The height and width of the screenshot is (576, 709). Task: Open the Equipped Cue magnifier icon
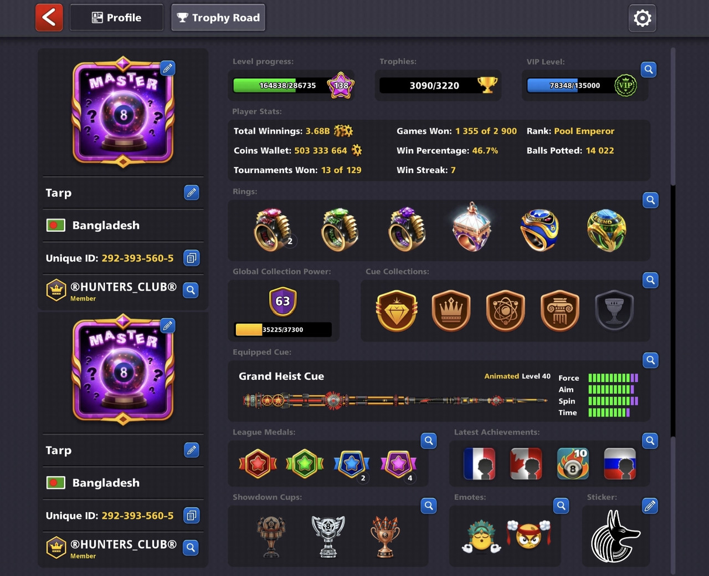point(651,360)
